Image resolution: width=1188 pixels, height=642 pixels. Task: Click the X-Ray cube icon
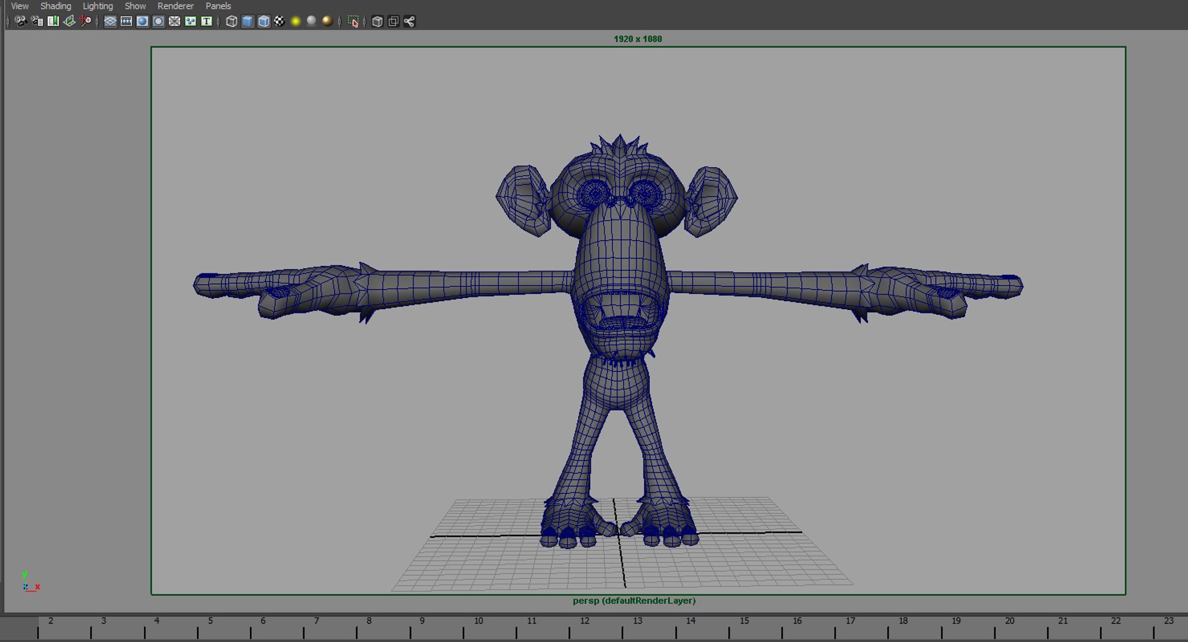(377, 22)
